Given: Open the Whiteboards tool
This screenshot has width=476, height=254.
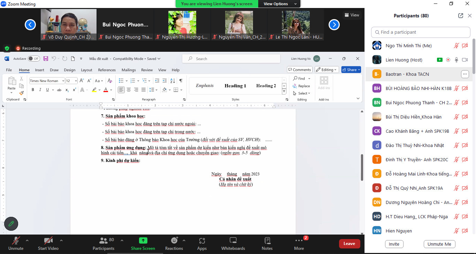Looking at the screenshot, I should click(x=233, y=244).
